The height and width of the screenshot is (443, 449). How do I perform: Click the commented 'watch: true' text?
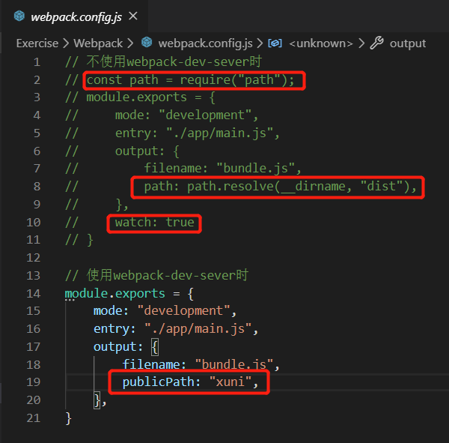pos(155,223)
